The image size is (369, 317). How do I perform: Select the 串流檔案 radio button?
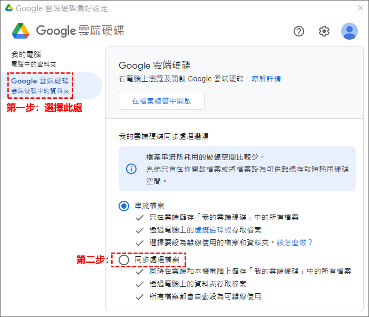124,206
